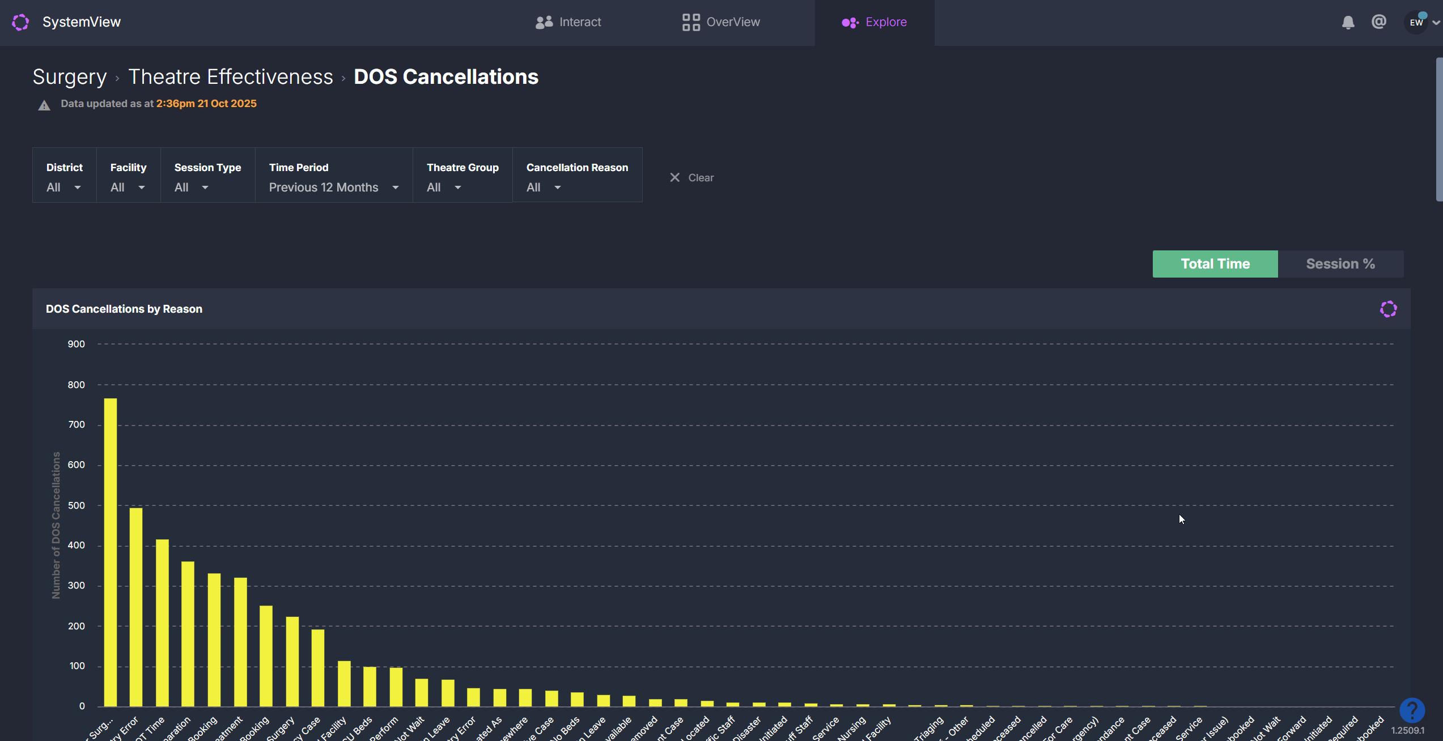Open the Time Period dropdown
Viewport: 1443px width, 741px height.
pyautogui.click(x=333, y=187)
